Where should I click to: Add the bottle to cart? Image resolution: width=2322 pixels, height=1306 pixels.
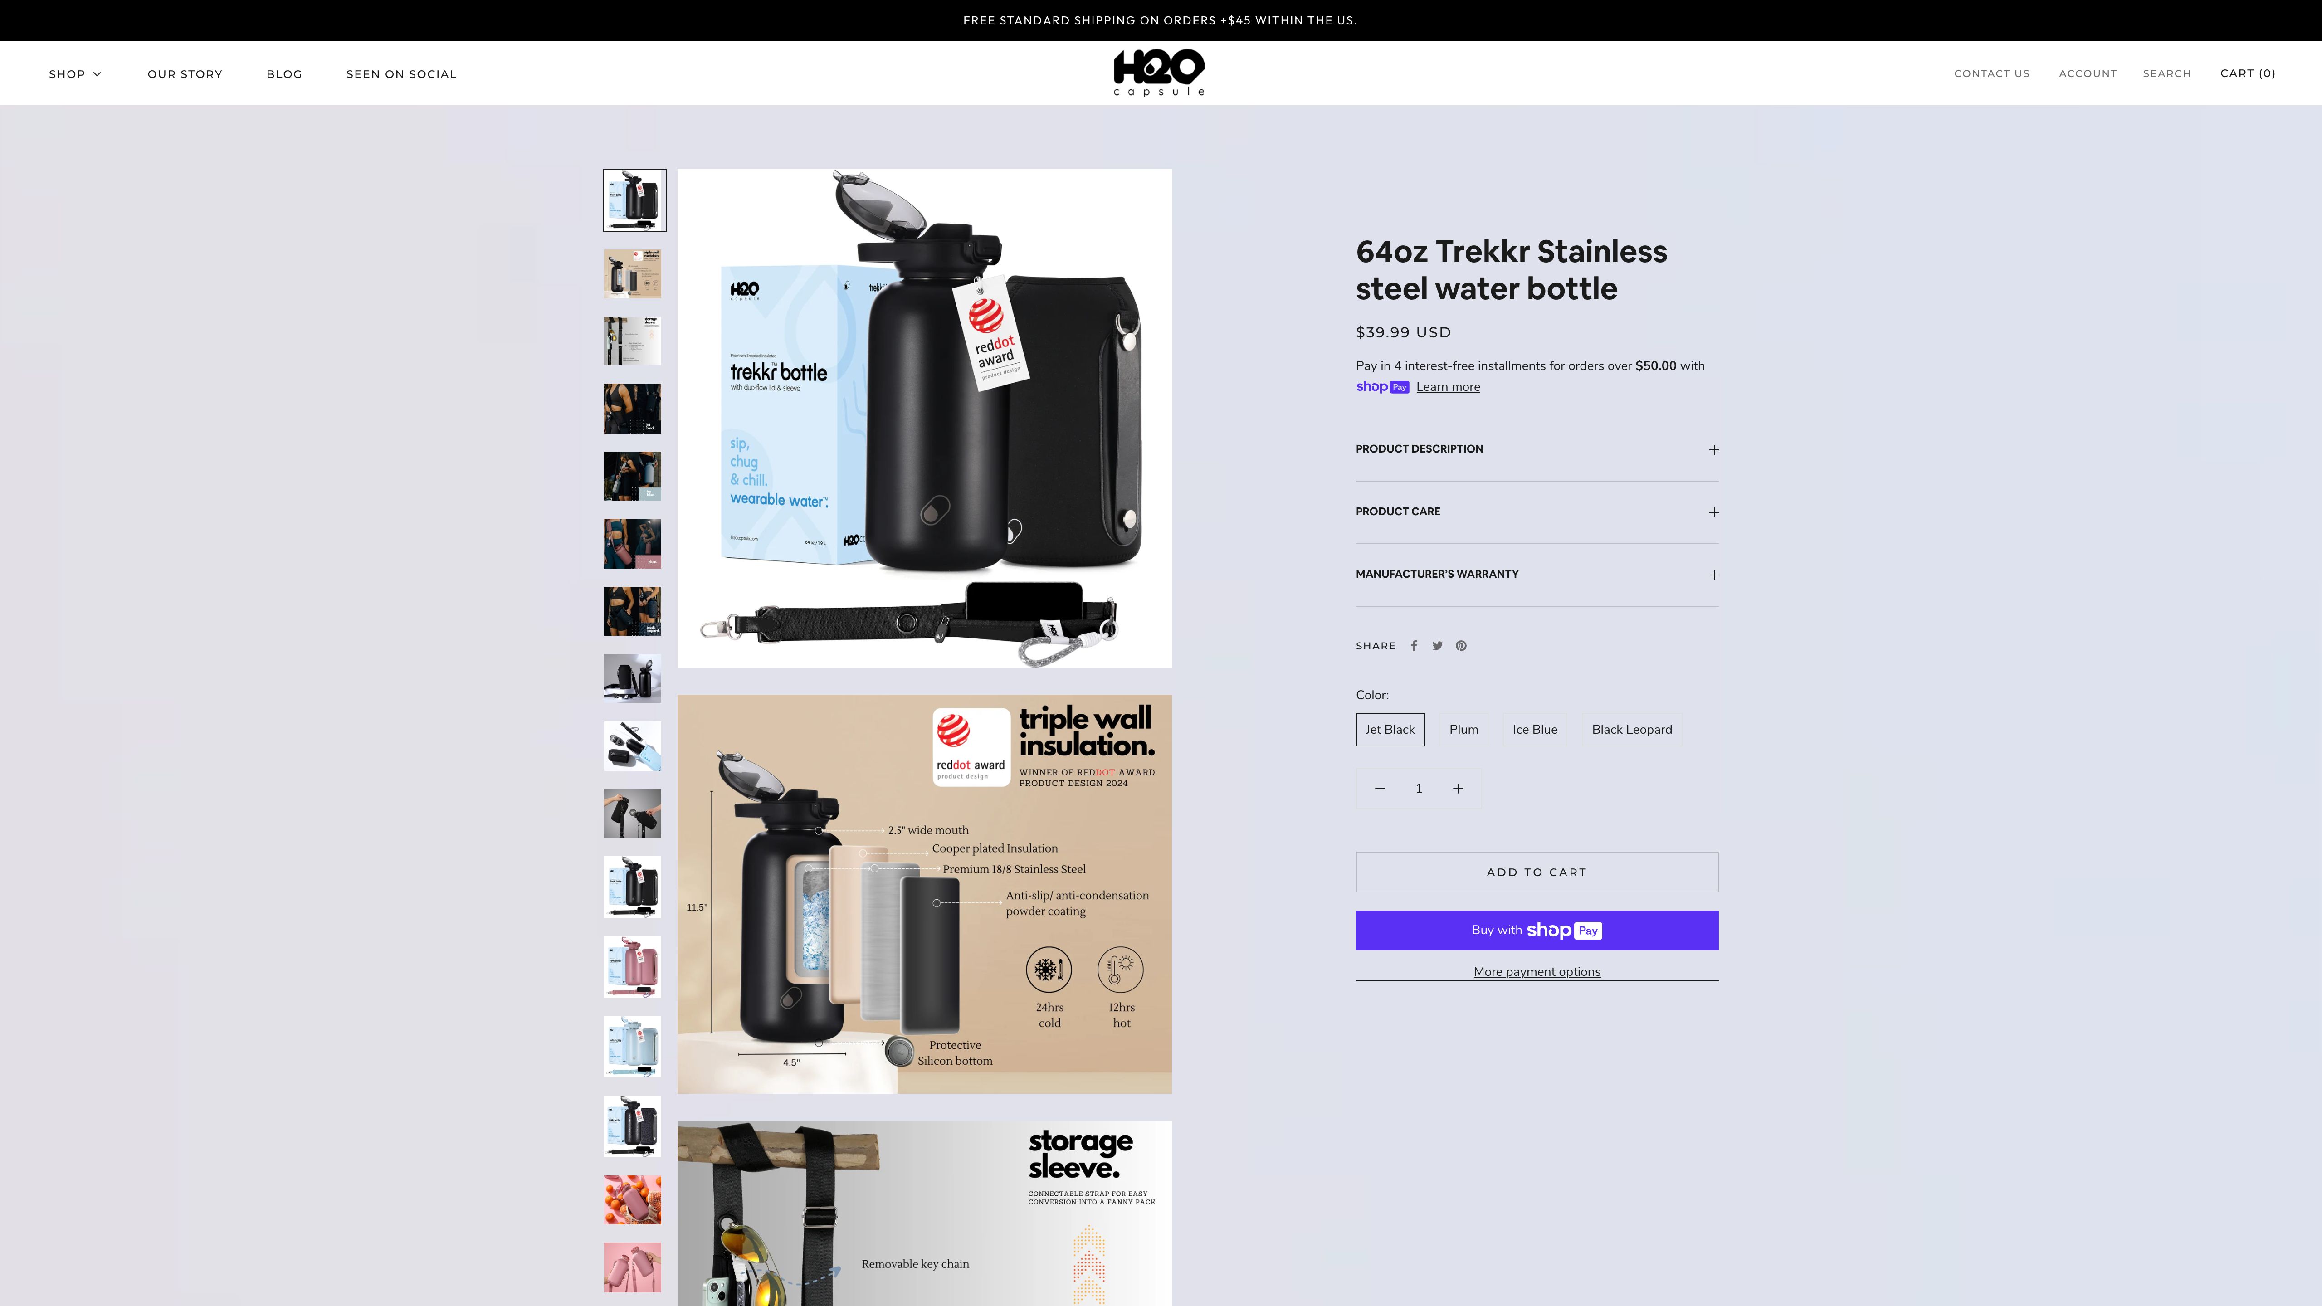click(1537, 872)
